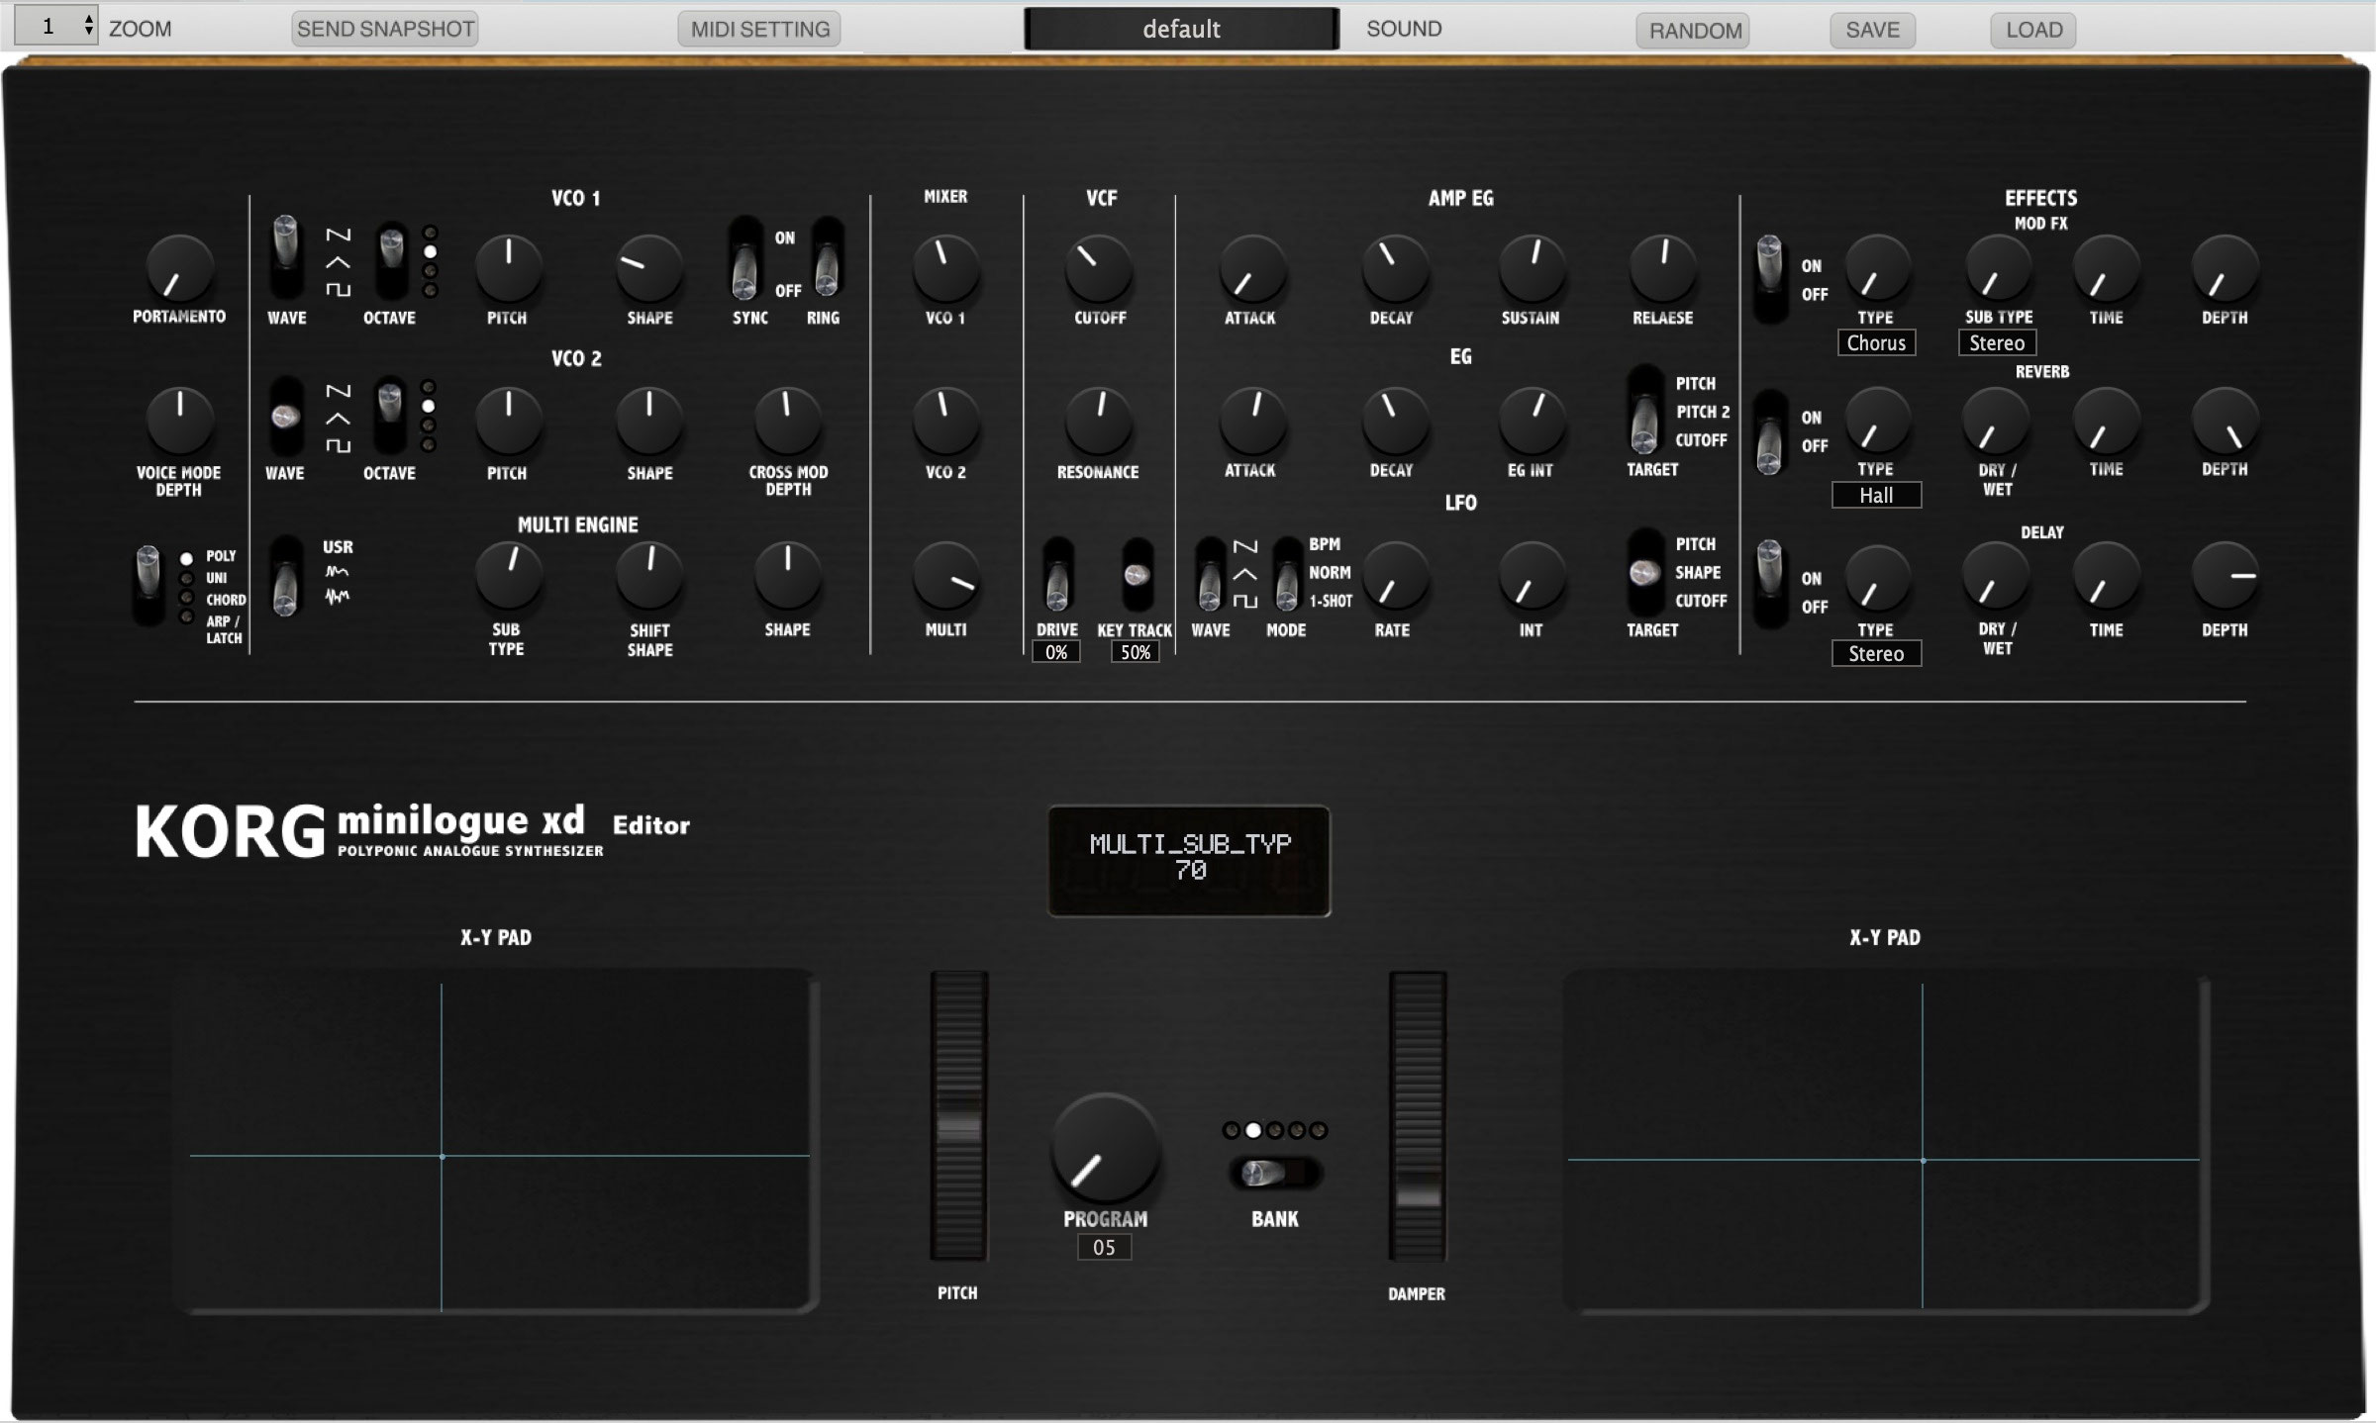Click the RANDOM button
The height and width of the screenshot is (1423, 2376).
coord(1692,30)
